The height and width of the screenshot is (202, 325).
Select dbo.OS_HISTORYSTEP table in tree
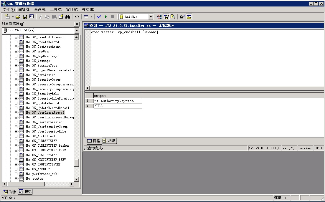(x=41, y=155)
